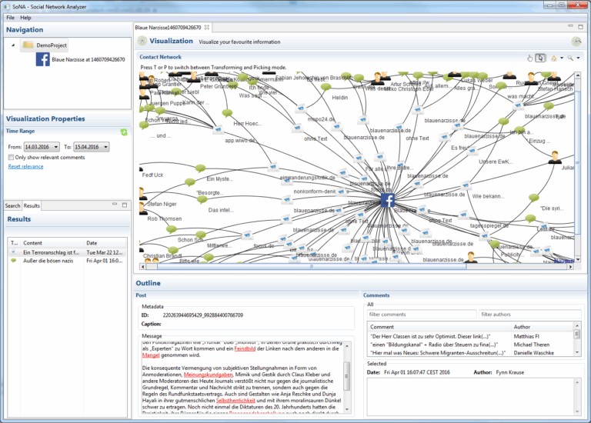Click the network icon at Visualization header right
This screenshot has height=423, width=591.
[x=576, y=42]
